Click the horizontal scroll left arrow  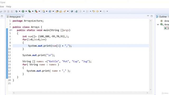14,93
